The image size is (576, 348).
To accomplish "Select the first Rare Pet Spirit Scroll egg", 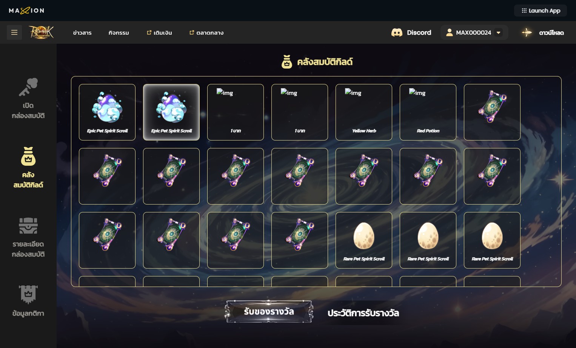I will coord(364,240).
